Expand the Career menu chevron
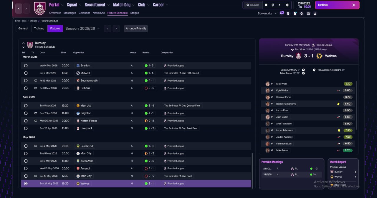The image size is (377, 198). pos(167,5)
